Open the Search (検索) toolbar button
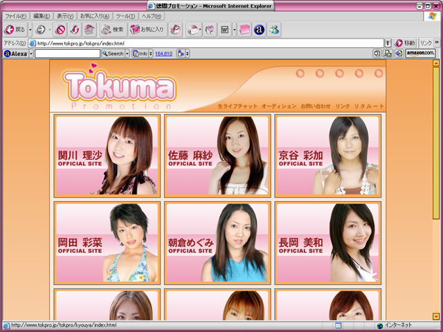 (112, 30)
